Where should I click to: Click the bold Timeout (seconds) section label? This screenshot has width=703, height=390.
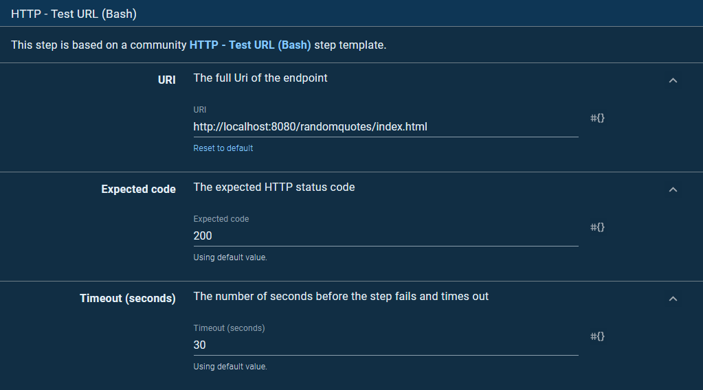(127, 299)
